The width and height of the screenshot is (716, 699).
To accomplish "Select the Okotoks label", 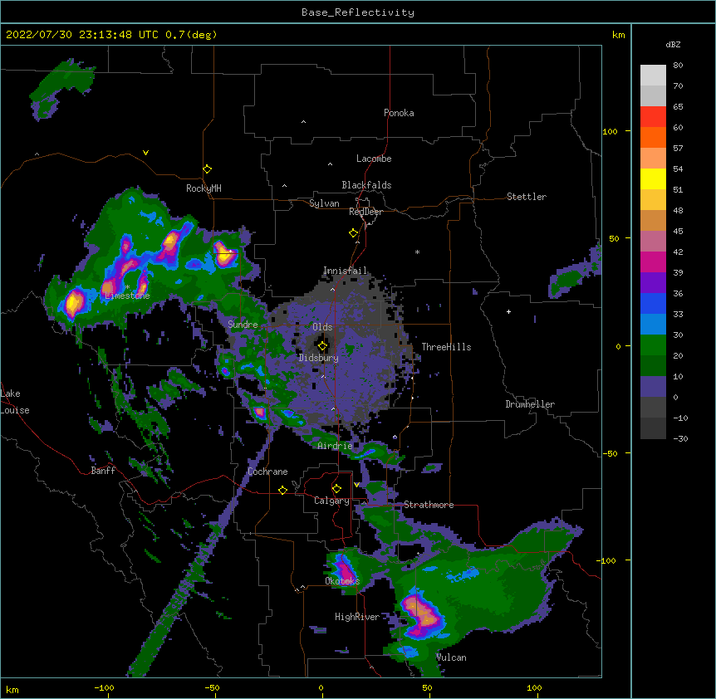I will [342, 581].
